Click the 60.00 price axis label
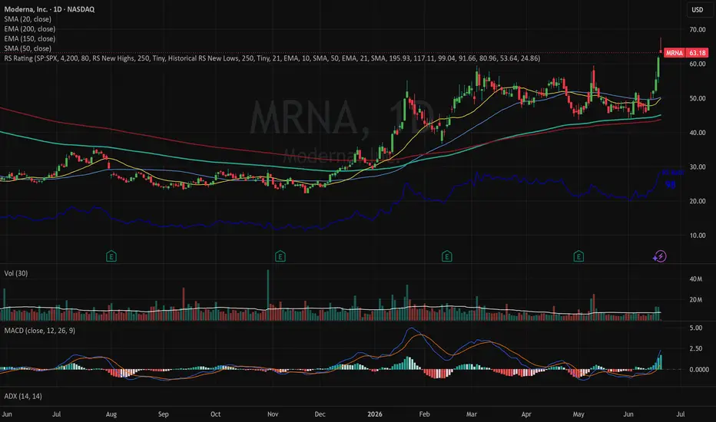Image resolution: width=716 pixels, height=422 pixels. (698, 64)
